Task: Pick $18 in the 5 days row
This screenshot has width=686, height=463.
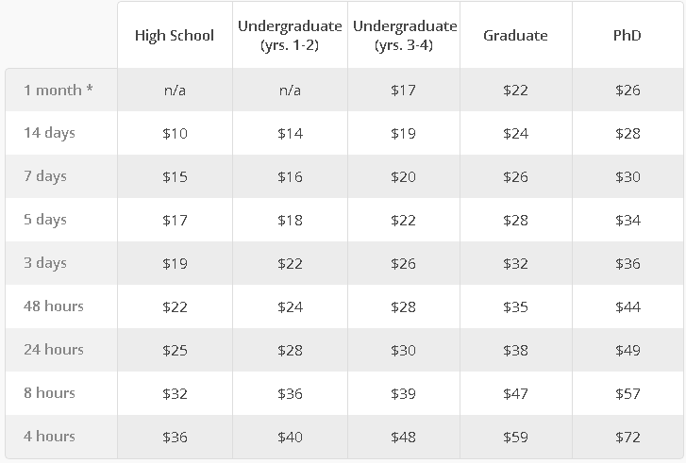Action: coord(290,220)
